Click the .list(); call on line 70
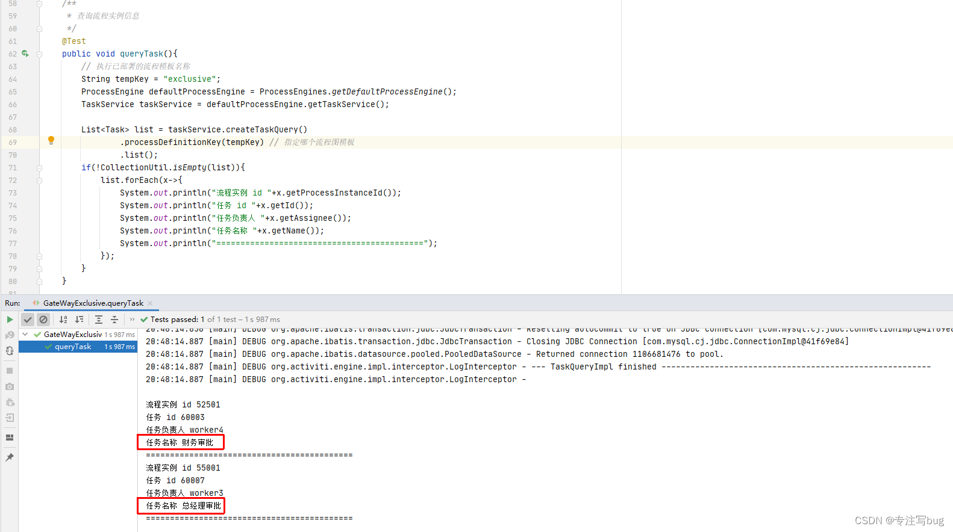 (139, 155)
